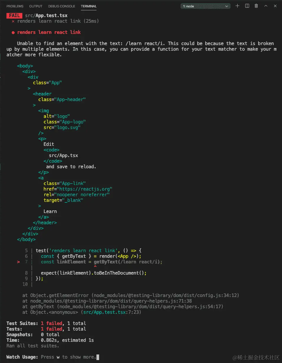Click the https://reactjs.org href value
The height and width of the screenshot is (363, 282).
coord(85,189)
